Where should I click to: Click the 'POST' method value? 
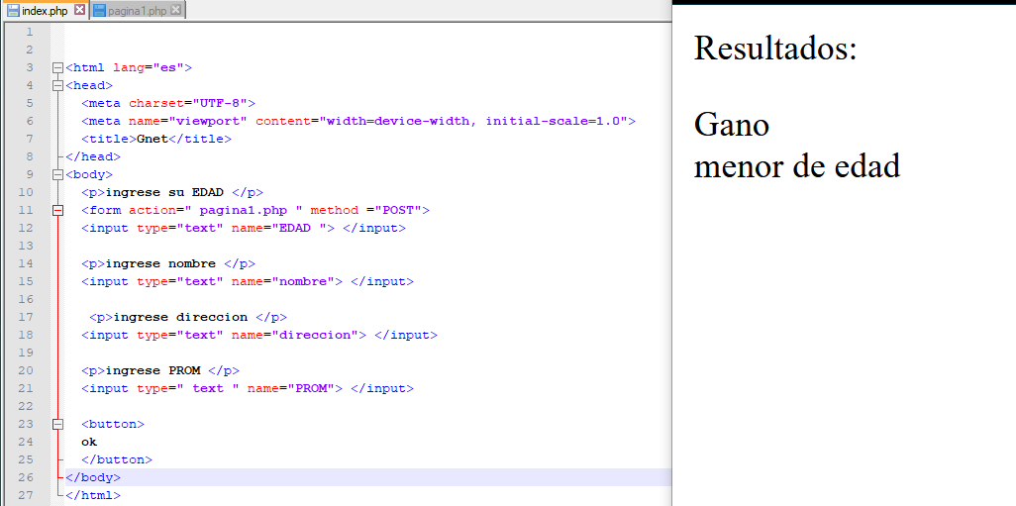pyautogui.click(x=399, y=210)
